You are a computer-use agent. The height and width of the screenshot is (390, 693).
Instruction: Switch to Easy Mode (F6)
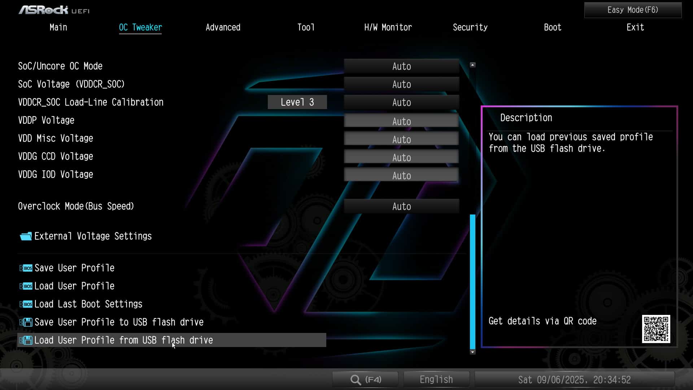(x=632, y=10)
